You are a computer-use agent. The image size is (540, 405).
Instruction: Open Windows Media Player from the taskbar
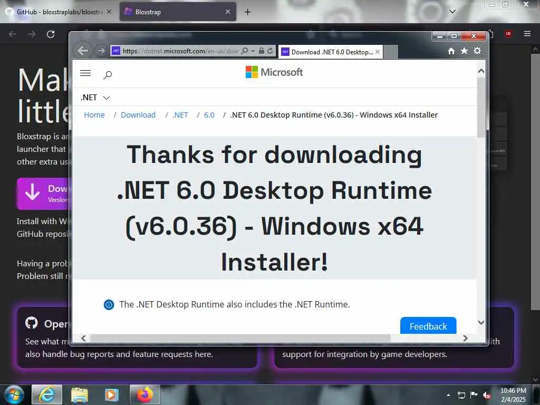pos(112,394)
